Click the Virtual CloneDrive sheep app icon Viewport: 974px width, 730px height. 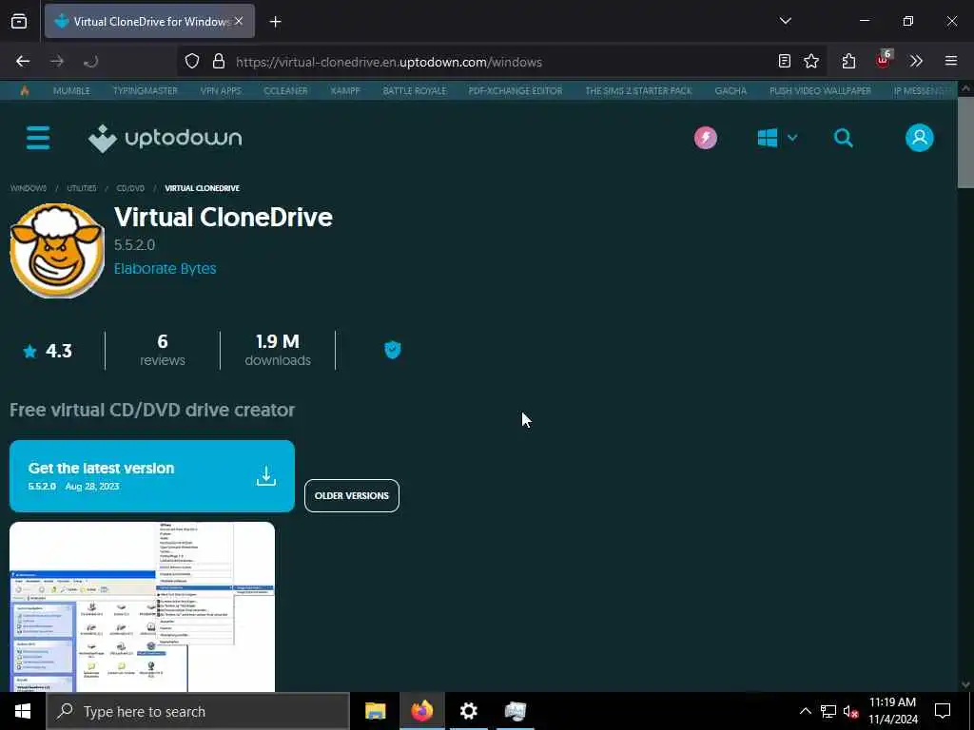(57, 251)
